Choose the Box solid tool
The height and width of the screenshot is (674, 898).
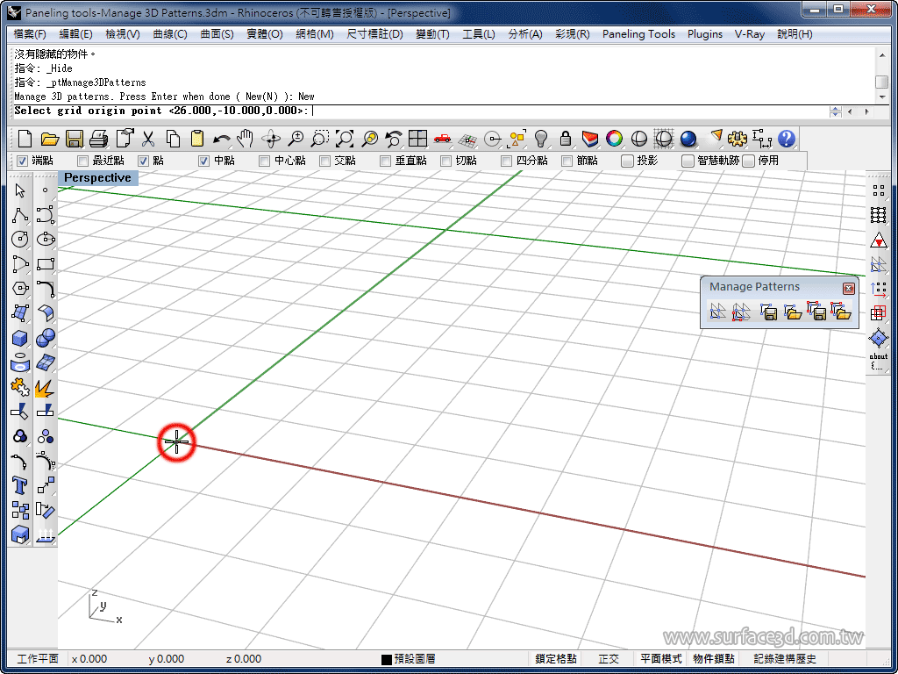point(20,338)
